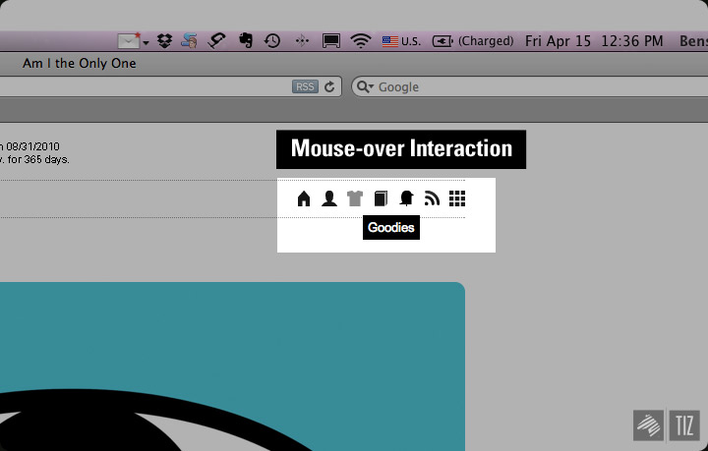Open the RSS feed navigation icon

(432, 199)
